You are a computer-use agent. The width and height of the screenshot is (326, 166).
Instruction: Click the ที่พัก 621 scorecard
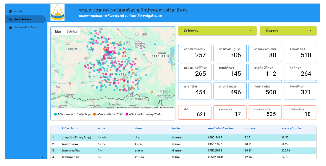point(195,113)
